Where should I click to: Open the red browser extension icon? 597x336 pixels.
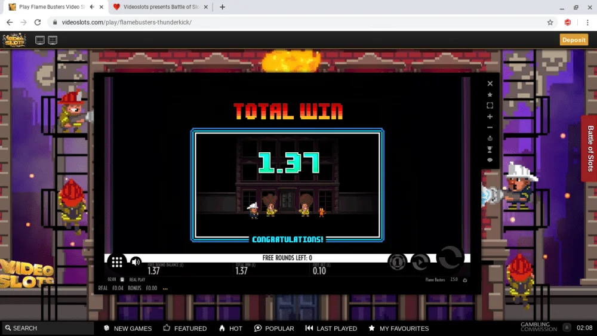[568, 23]
